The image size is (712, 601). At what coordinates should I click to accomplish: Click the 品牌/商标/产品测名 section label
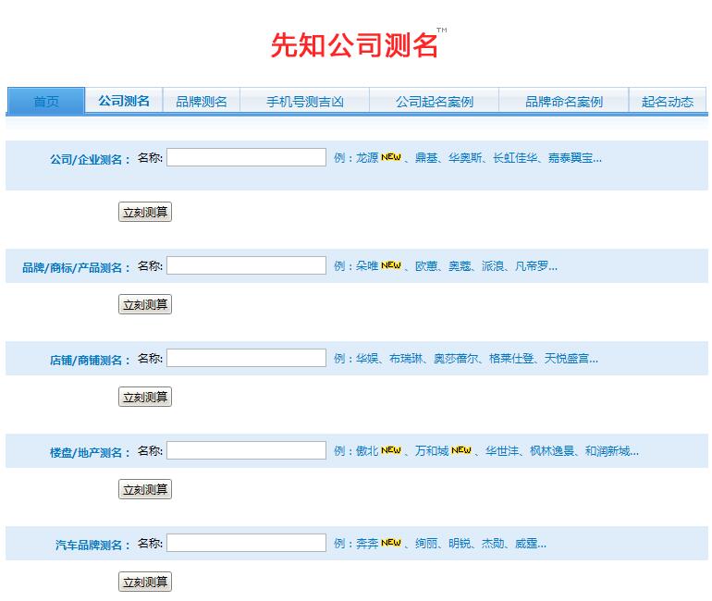[76, 268]
